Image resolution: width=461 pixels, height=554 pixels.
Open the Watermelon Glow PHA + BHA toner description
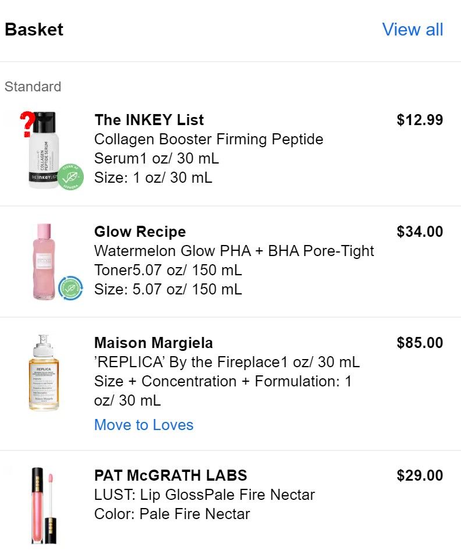click(234, 260)
